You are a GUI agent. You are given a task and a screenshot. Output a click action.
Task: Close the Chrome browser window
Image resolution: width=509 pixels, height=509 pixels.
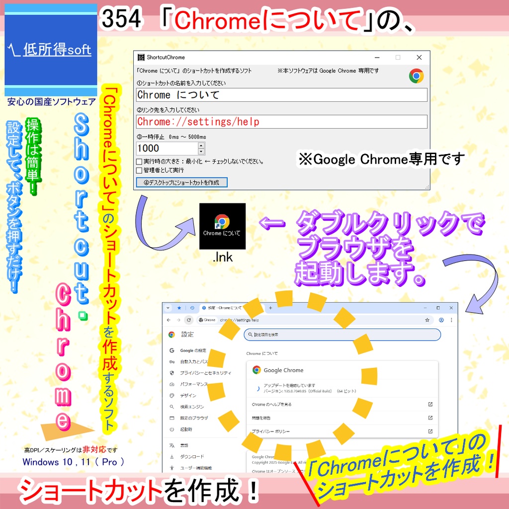pyautogui.click(x=450, y=308)
